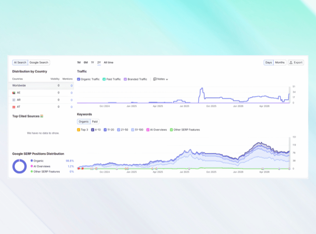Select the All time range

click(x=109, y=63)
